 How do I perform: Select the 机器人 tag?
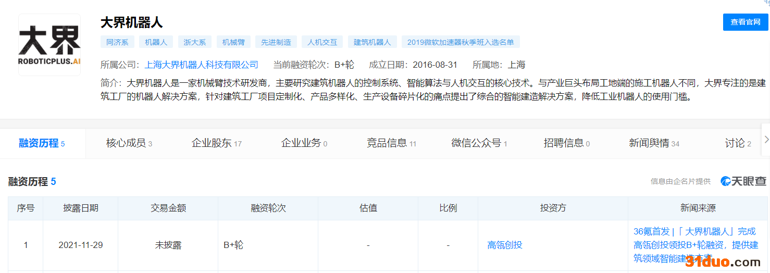coord(156,42)
